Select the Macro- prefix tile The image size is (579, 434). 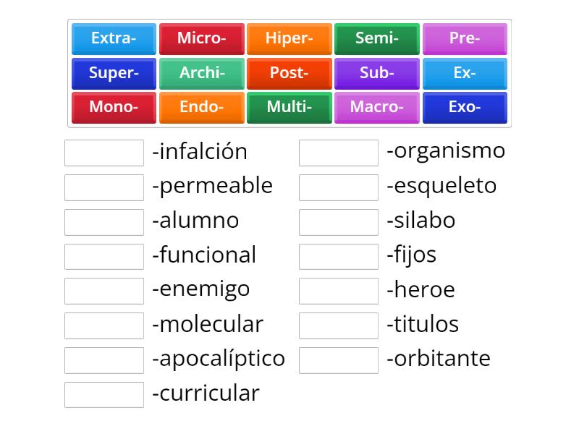[x=377, y=107]
